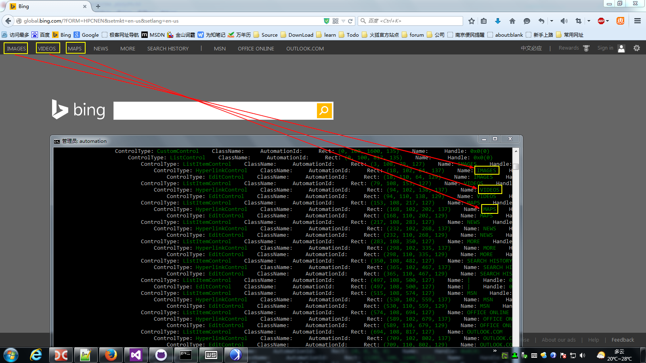Expand the undo history dropdown arrow

tap(552, 21)
